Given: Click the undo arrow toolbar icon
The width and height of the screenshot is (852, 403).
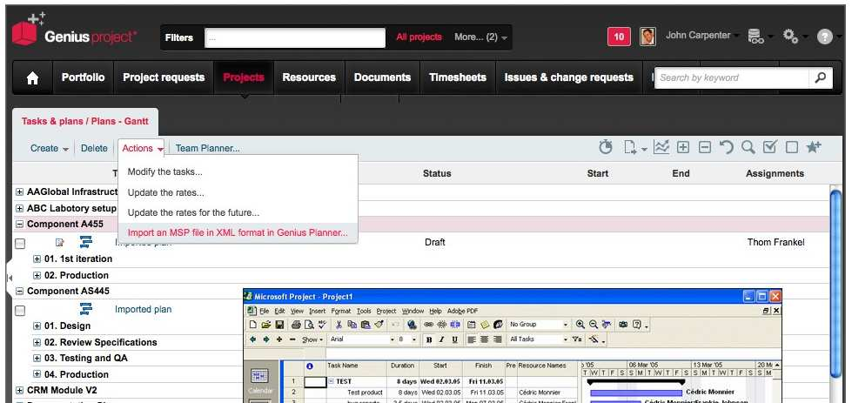Looking at the screenshot, I should click(727, 147).
